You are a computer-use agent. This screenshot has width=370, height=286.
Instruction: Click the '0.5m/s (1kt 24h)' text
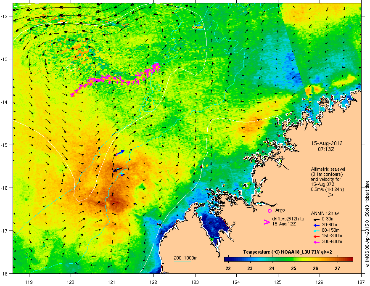tap(327, 189)
